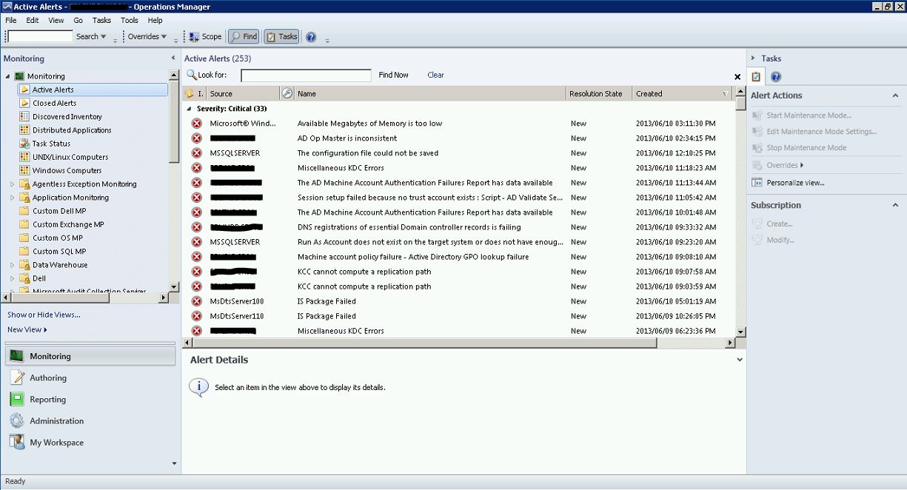Toggle the Tasks pane button
907x490 pixels.
(281, 36)
